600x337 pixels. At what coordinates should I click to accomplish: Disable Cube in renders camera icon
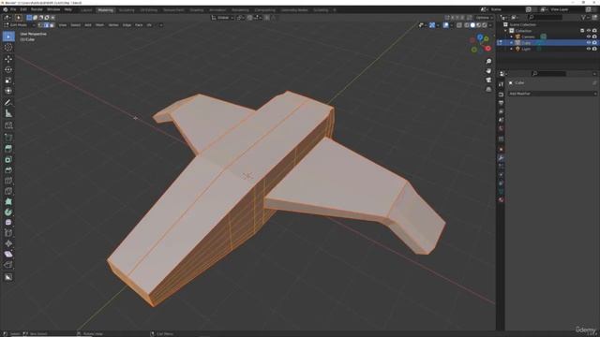click(x=594, y=43)
